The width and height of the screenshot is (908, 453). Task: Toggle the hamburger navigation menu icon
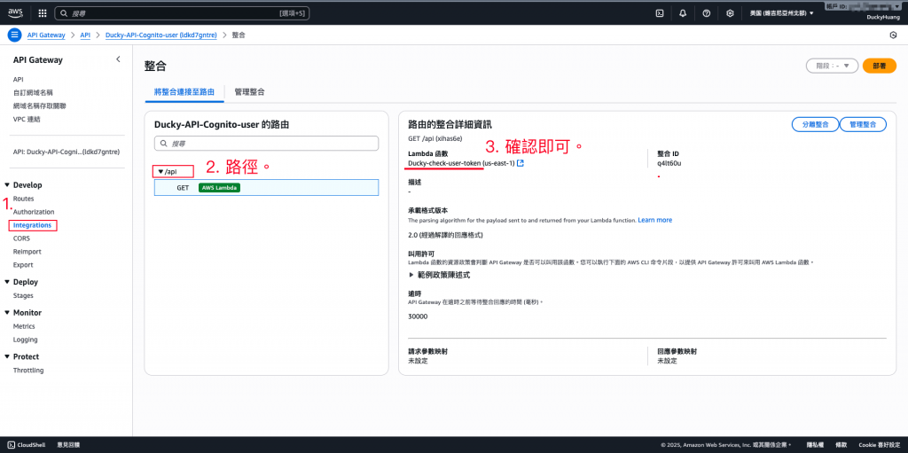coord(14,35)
